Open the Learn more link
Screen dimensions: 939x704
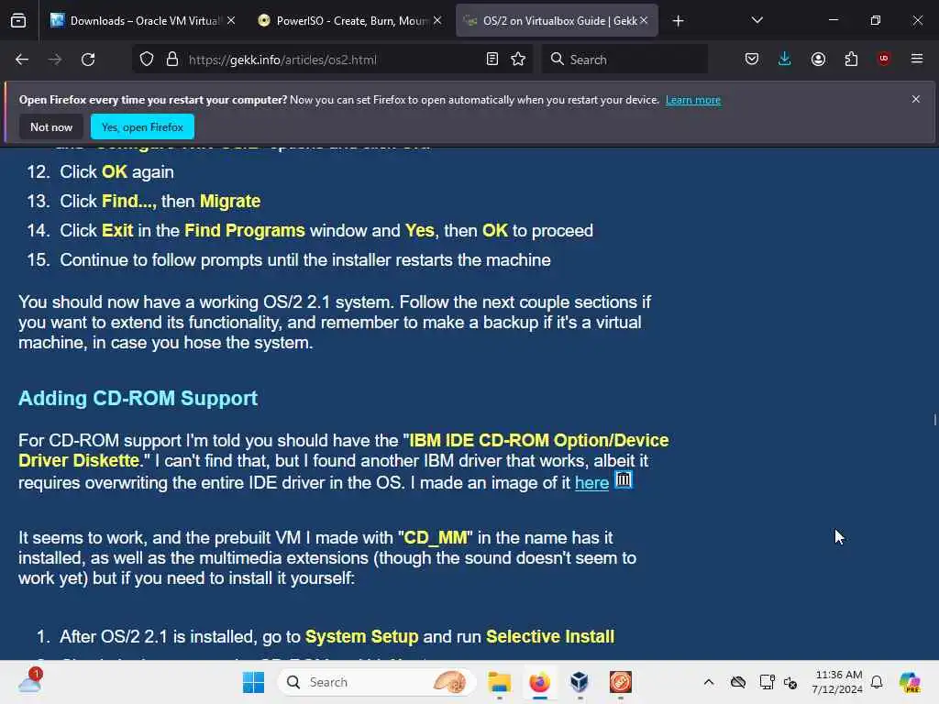click(693, 100)
